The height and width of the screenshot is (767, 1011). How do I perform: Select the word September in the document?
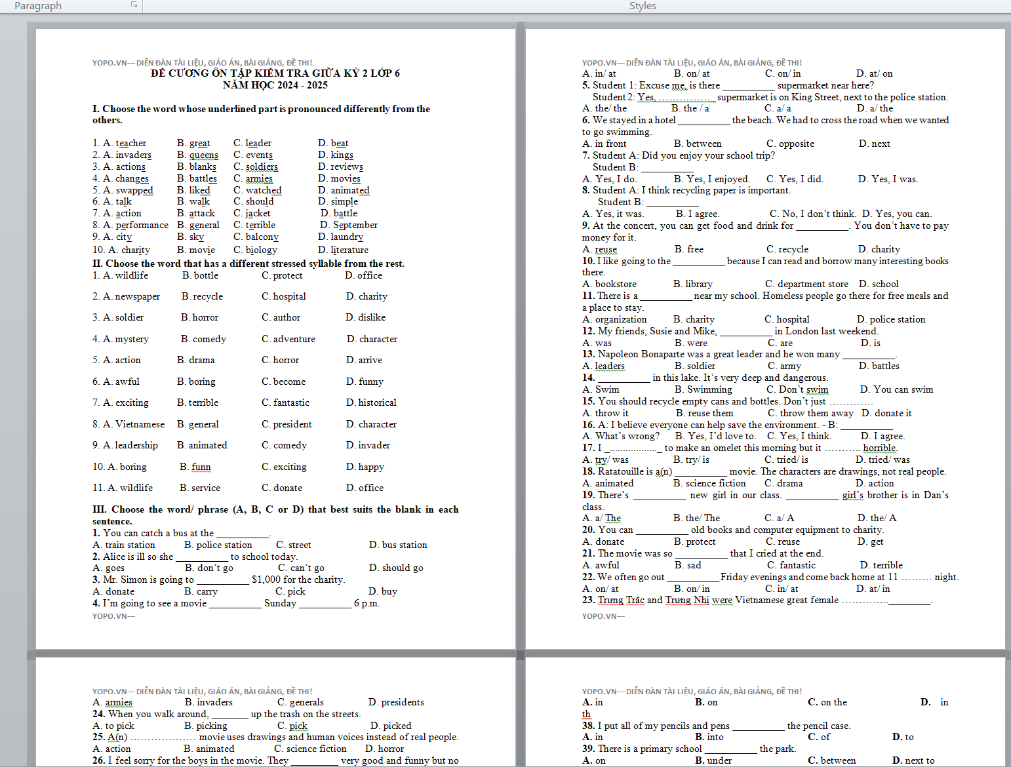point(355,225)
